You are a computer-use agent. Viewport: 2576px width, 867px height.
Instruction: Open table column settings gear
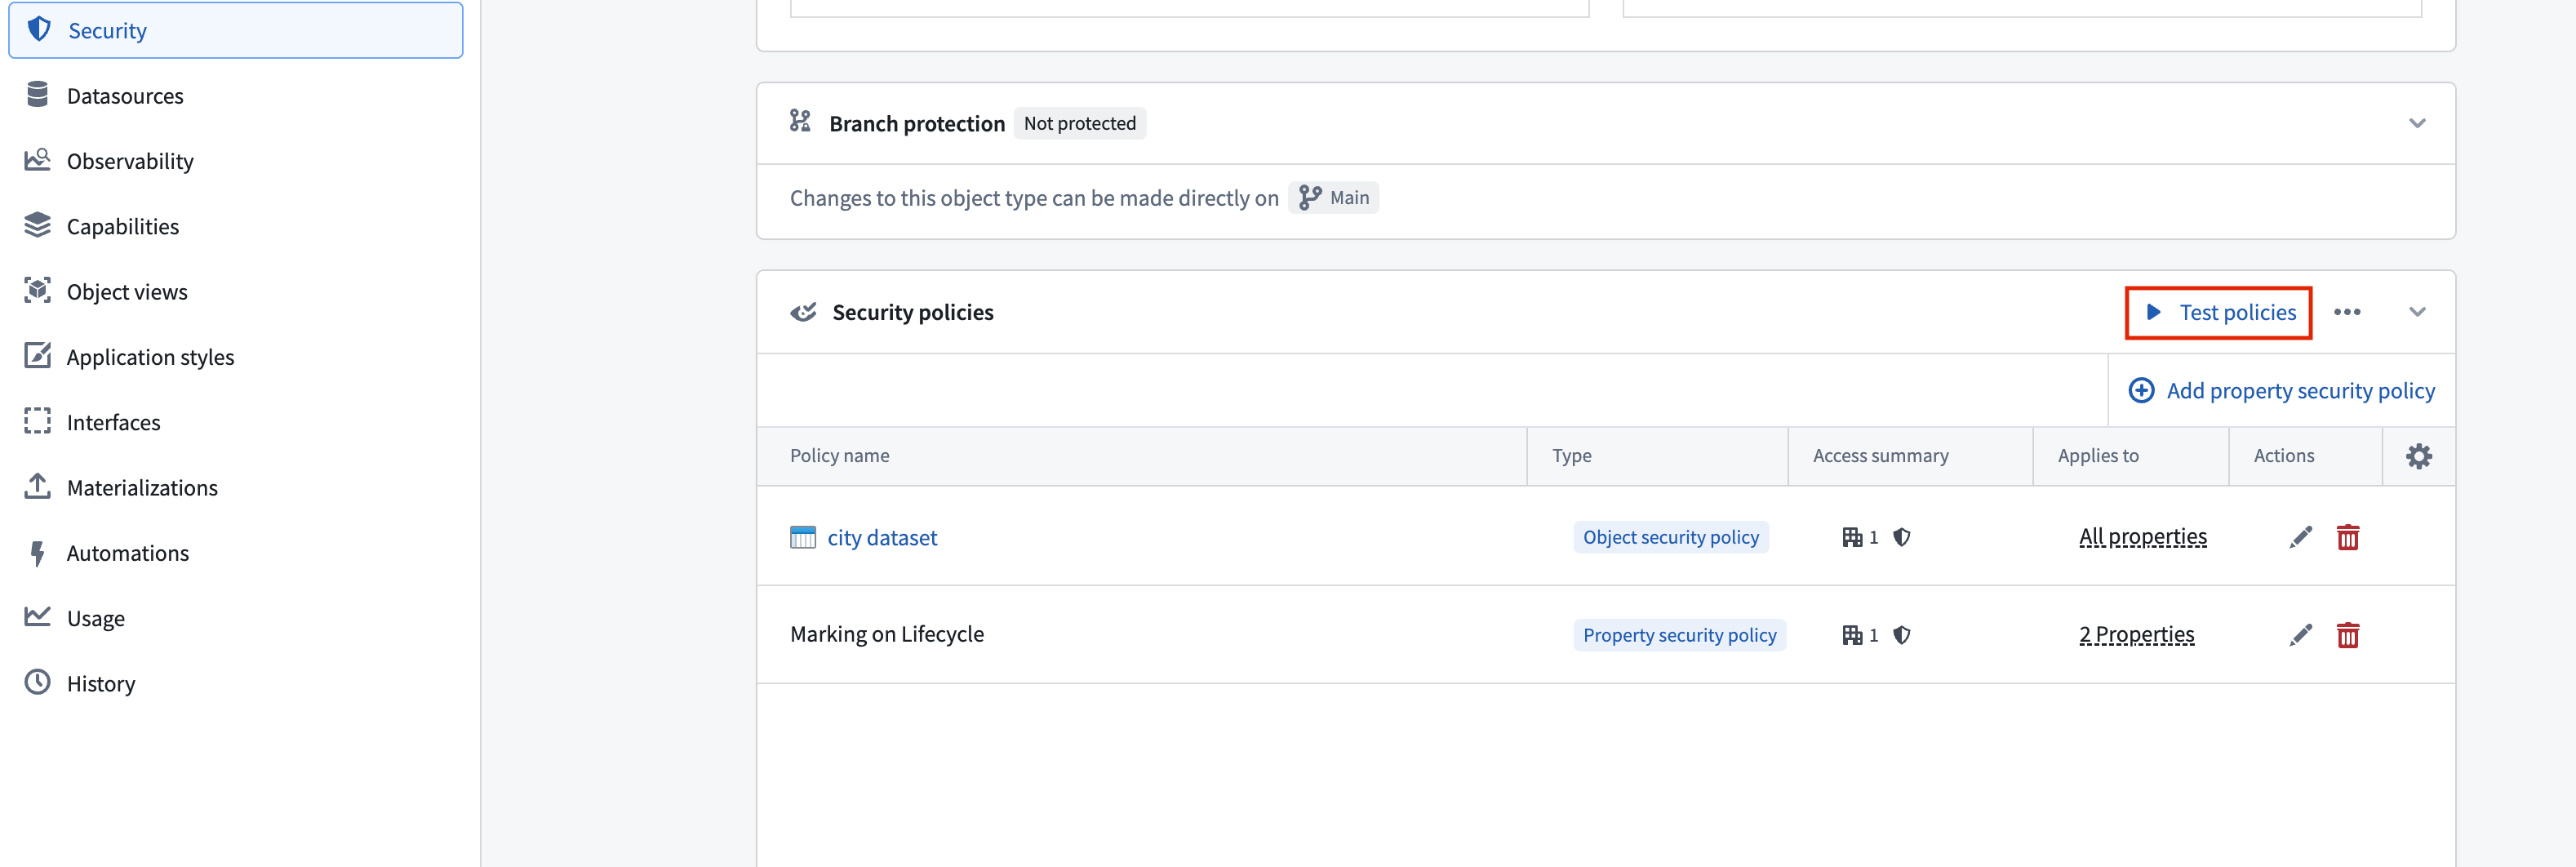click(2418, 457)
